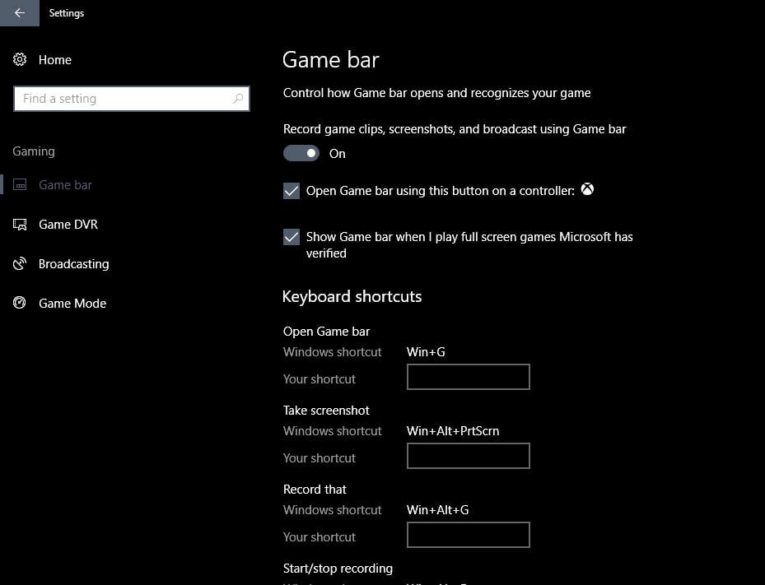
Task: Click the On label beside the toggle
Action: coord(337,154)
